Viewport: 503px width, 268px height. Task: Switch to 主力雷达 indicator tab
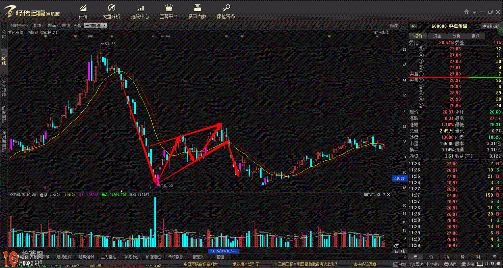pos(109,257)
